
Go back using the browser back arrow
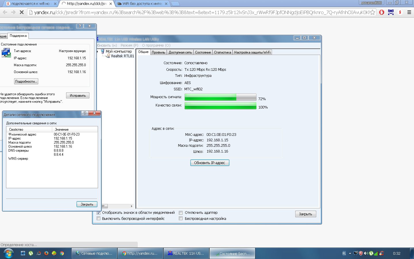point(5,12)
